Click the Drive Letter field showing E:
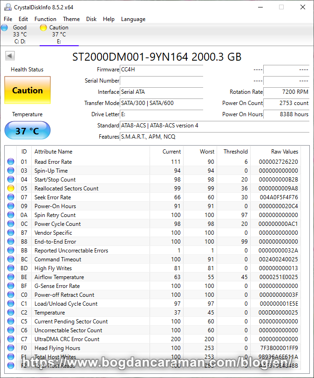Screen dimensions: 314x378 162,114
